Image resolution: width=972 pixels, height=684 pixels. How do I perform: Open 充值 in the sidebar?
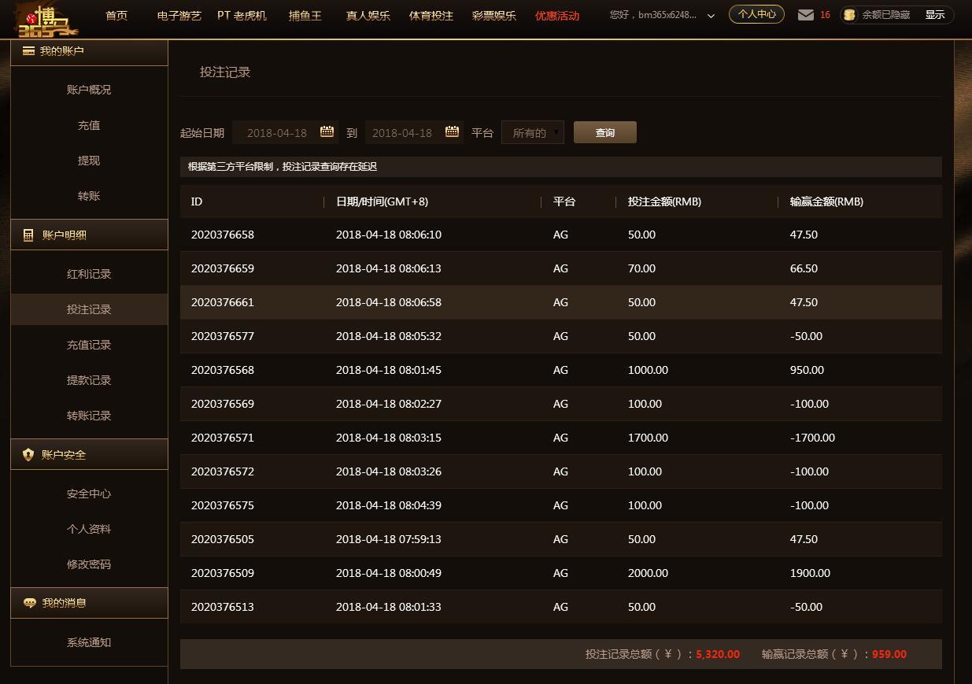[x=89, y=125]
